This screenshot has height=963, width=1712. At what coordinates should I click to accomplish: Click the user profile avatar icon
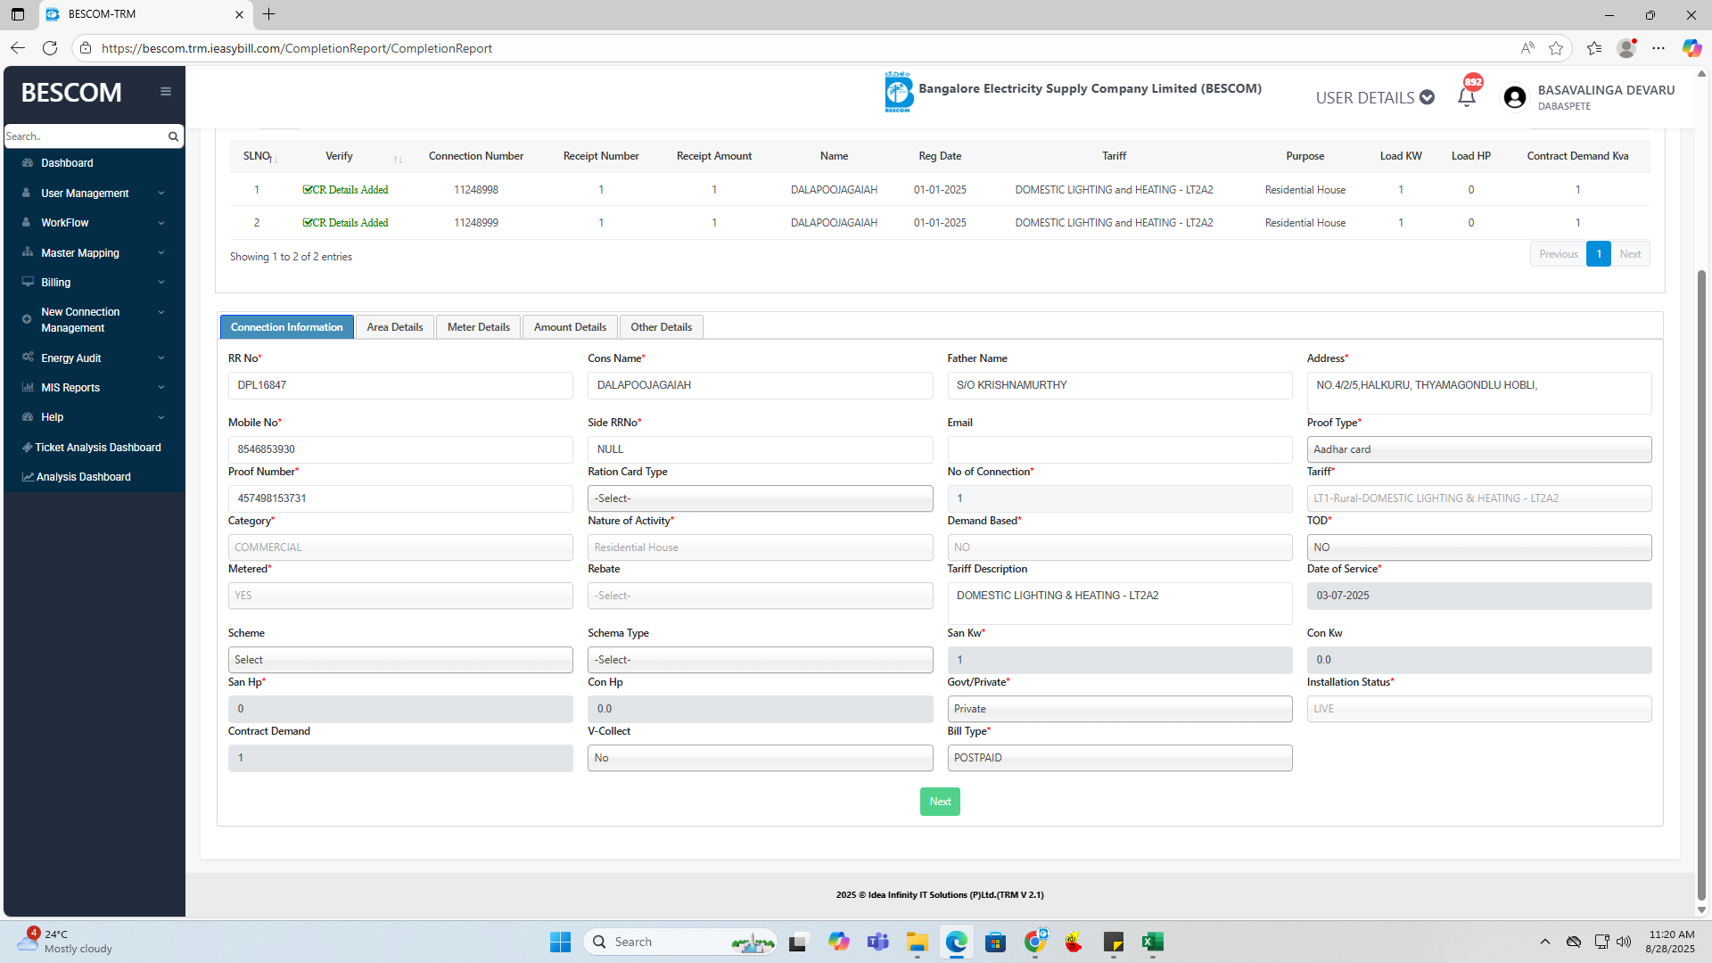[1514, 97]
